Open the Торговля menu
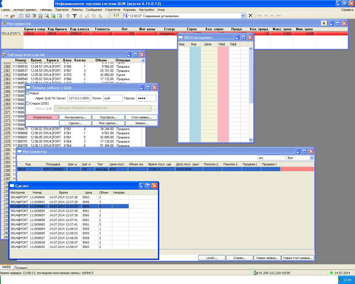Viewport: 355px width, 284px height. click(x=62, y=10)
